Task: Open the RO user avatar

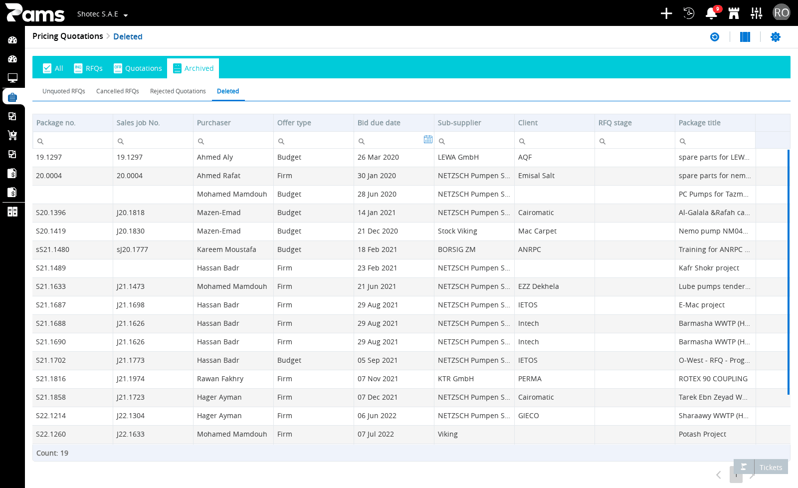Action: 782,13
